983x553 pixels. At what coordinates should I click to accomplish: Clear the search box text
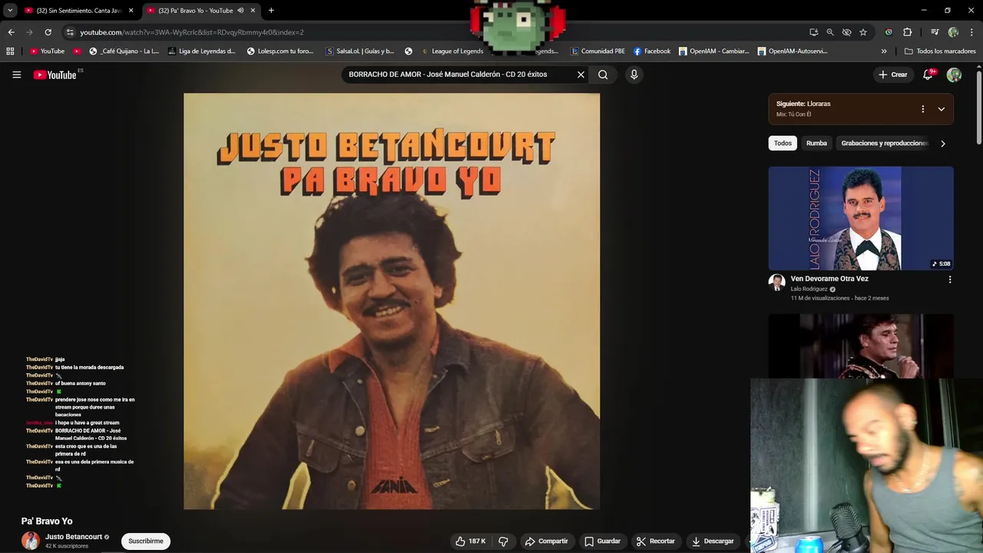(581, 75)
